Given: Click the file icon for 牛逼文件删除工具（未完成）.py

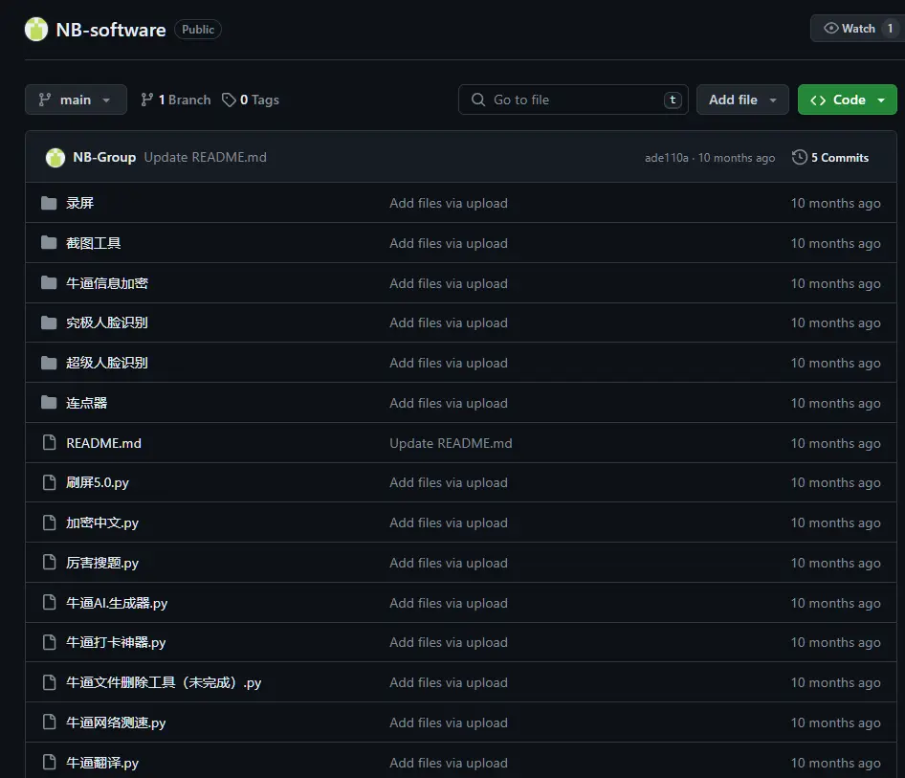Looking at the screenshot, I should point(50,682).
